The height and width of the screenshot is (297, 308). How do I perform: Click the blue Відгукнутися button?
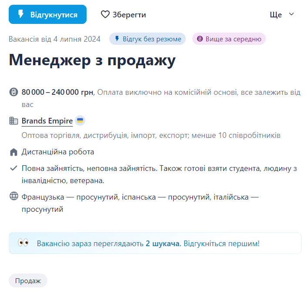coord(47,14)
